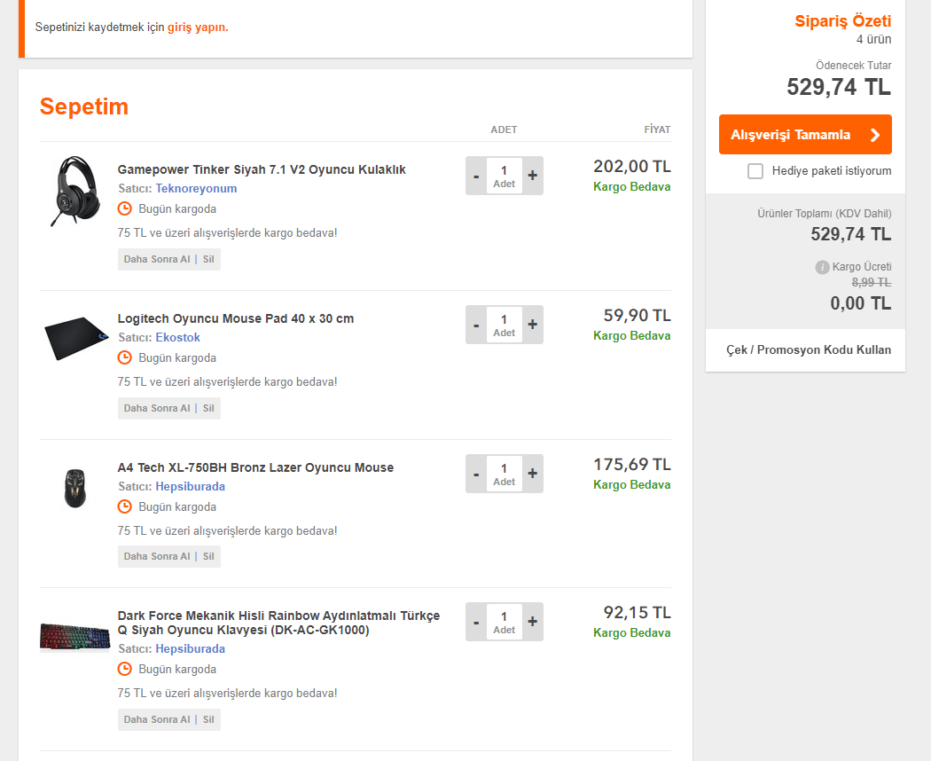
Task: Open the Logitech Mouse Pad product image
Action: [75, 339]
